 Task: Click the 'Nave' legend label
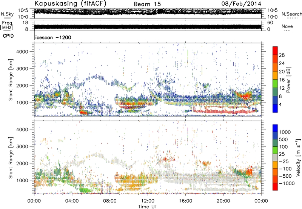click(287, 26)
